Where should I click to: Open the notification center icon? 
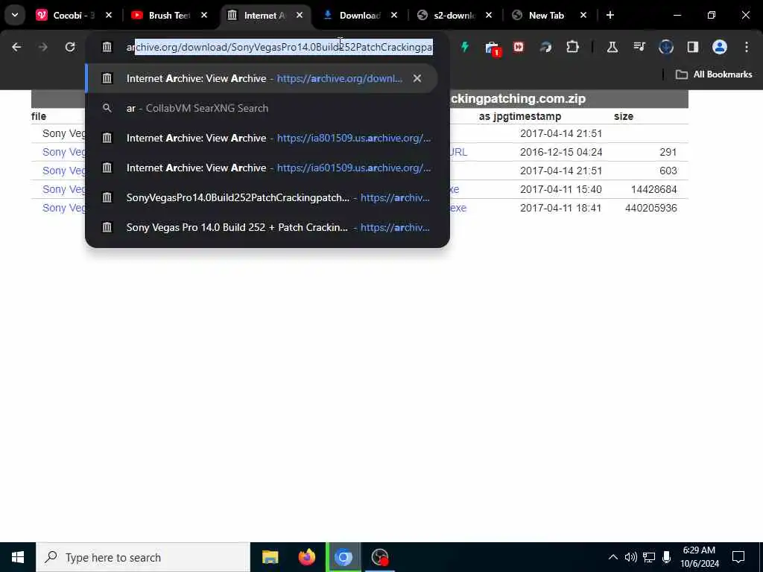pyautogui.click(x=738, y=557)
